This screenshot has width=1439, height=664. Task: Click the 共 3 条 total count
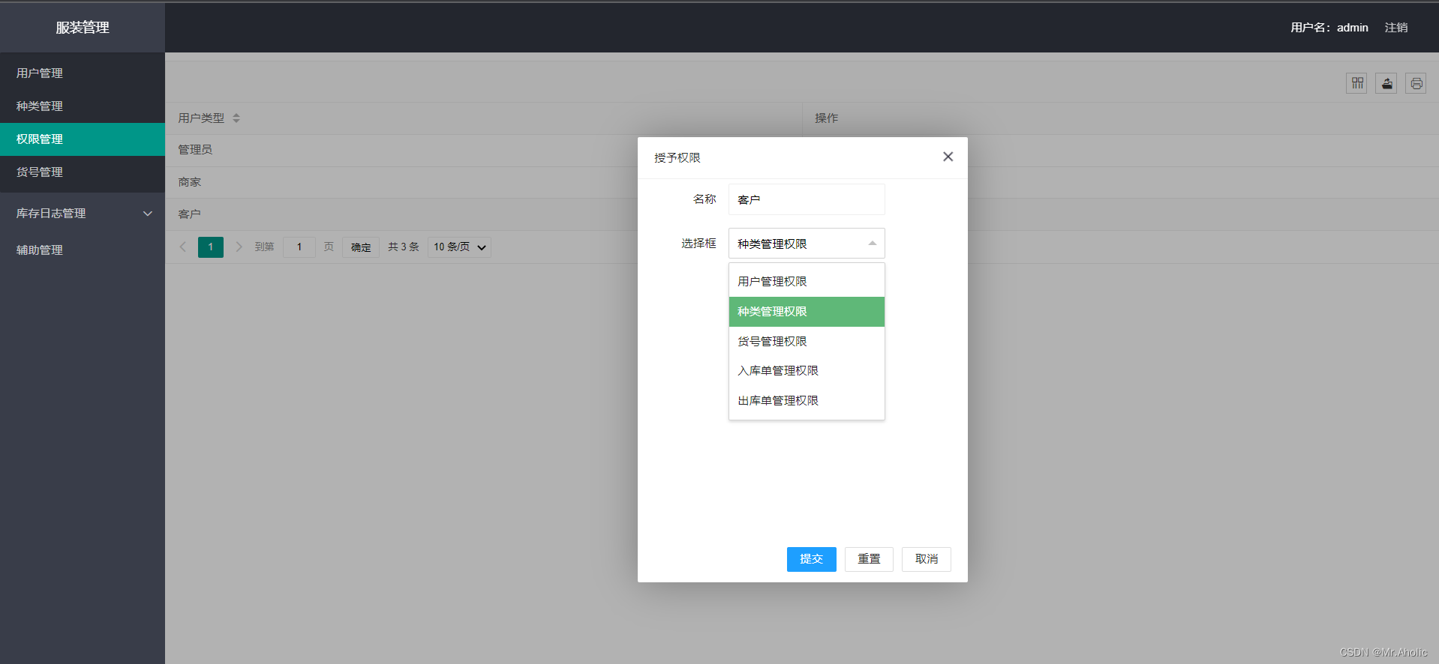click(404, 247)
